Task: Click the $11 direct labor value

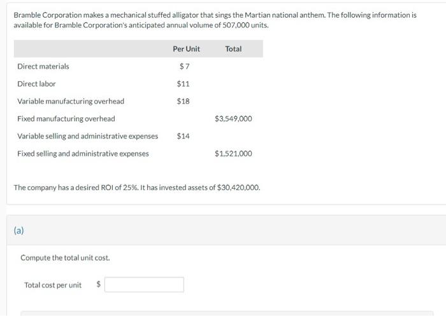Action: (x=183, y=84)
